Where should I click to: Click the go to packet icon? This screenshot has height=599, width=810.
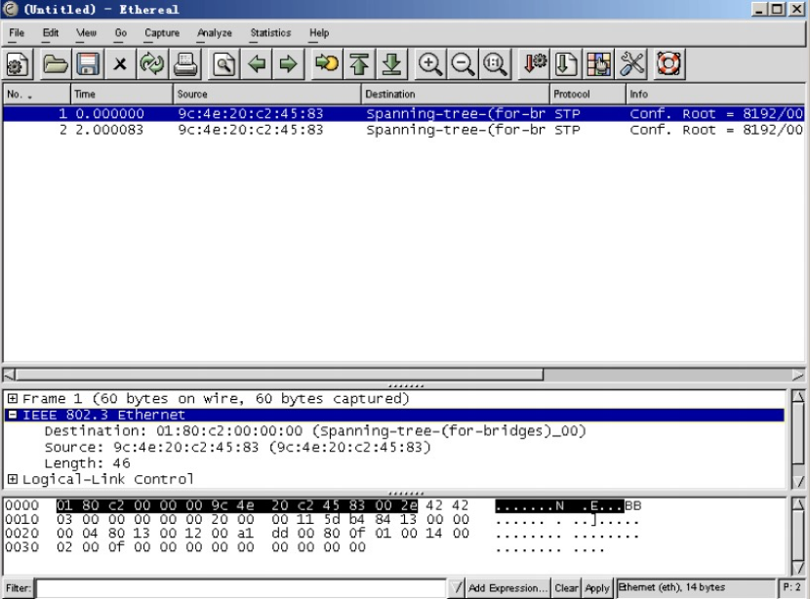(327, 64)
